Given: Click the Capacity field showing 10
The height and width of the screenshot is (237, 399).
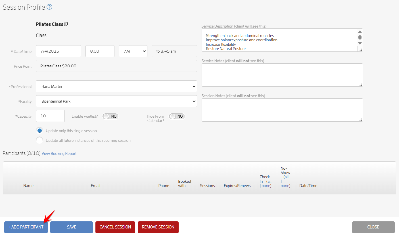Looking at the screenshot, I should pos(50,116).
